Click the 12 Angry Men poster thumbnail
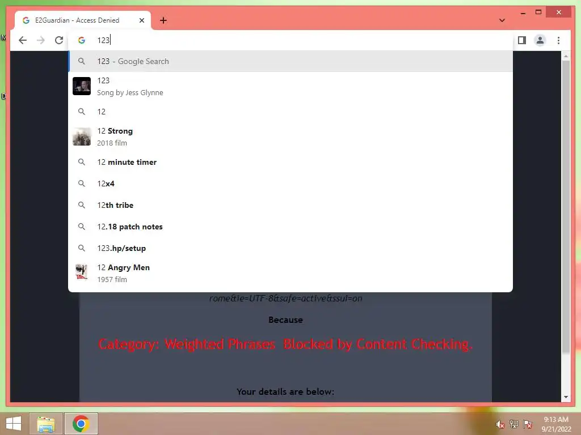The width and height of the screenshot is (581, 435). (82, 273)
